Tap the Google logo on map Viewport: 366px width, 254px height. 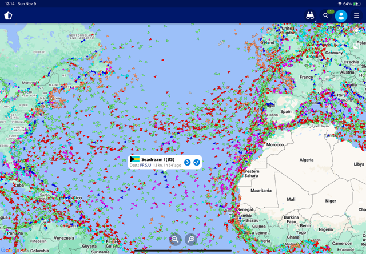click(7, 250)
